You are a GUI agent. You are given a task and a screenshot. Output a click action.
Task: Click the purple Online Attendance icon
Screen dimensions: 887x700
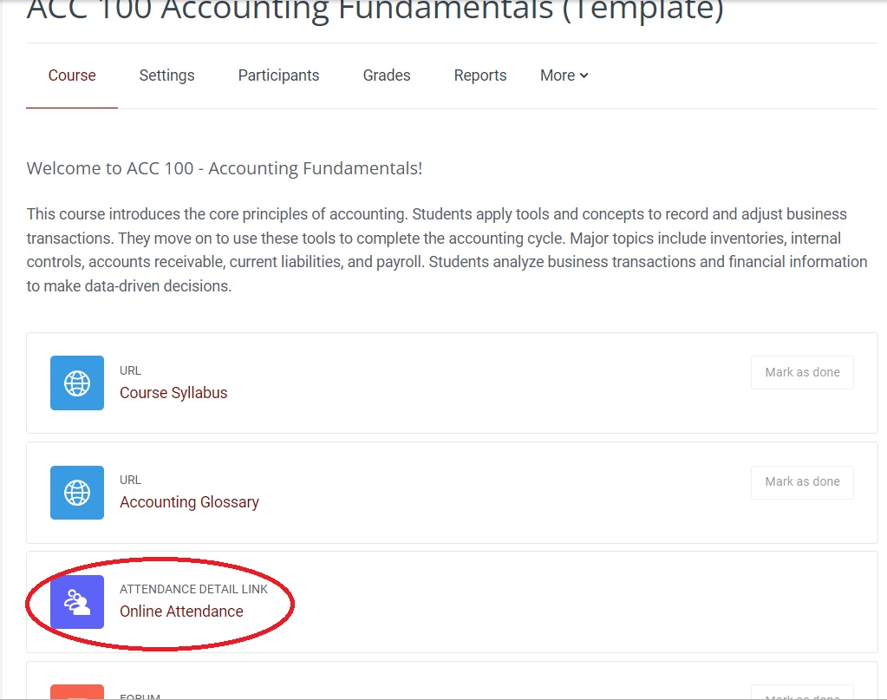(77, 602)
